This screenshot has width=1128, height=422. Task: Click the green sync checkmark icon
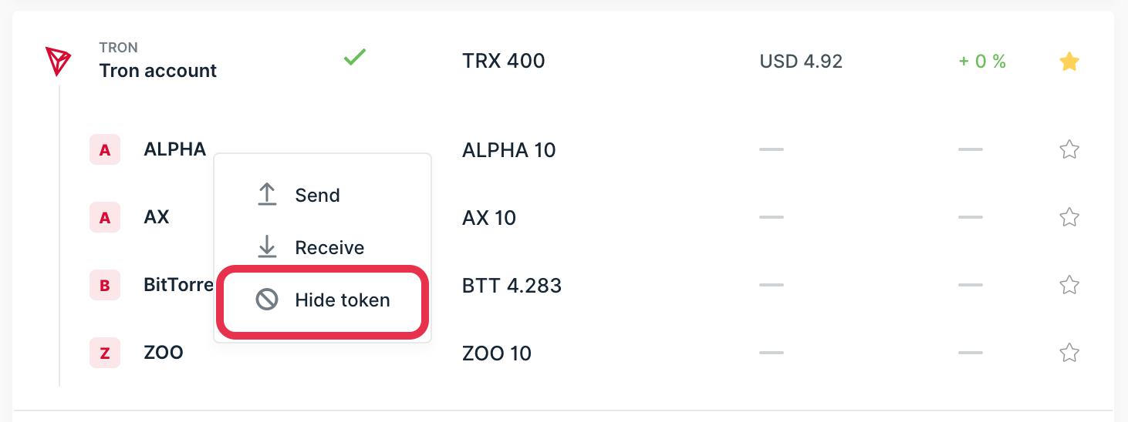pos(354,57)
